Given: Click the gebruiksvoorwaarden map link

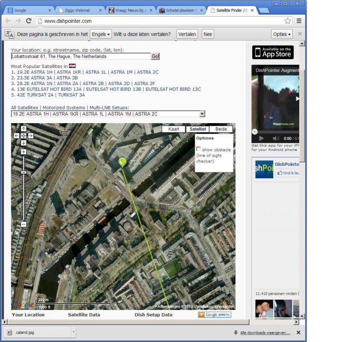Looking at the screenshot, I should (215, 307).
